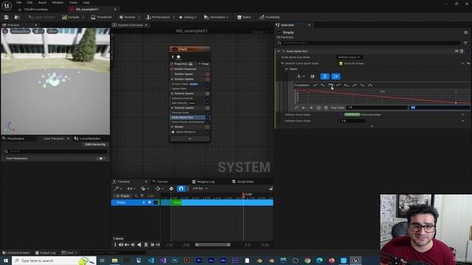Delete selected curve key trash icon
This screenshot has height=265, width=472.
pos(326,107)
